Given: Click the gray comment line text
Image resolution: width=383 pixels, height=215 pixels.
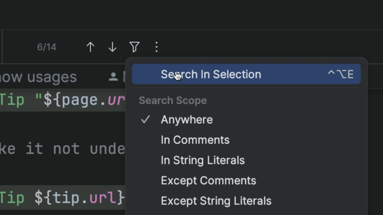Looking at the screenshot, I should point(62,149).
